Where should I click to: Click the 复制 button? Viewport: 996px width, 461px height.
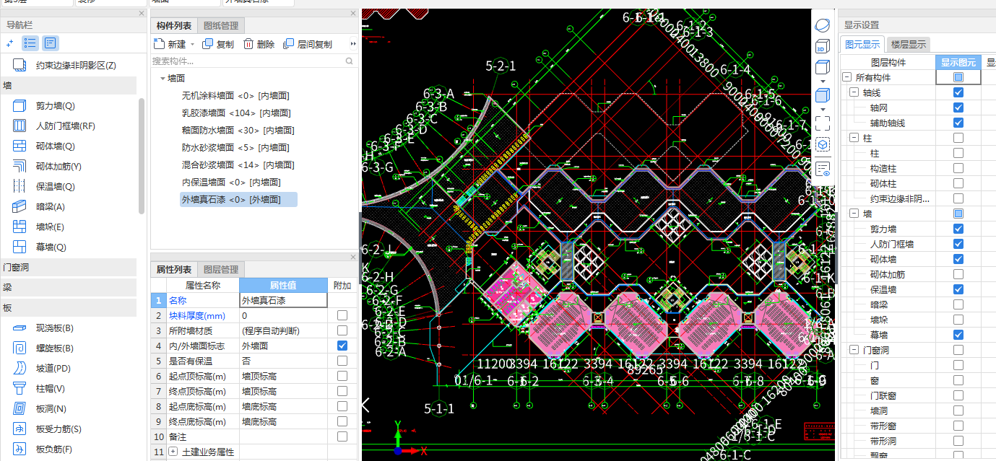tap(218, 44)
